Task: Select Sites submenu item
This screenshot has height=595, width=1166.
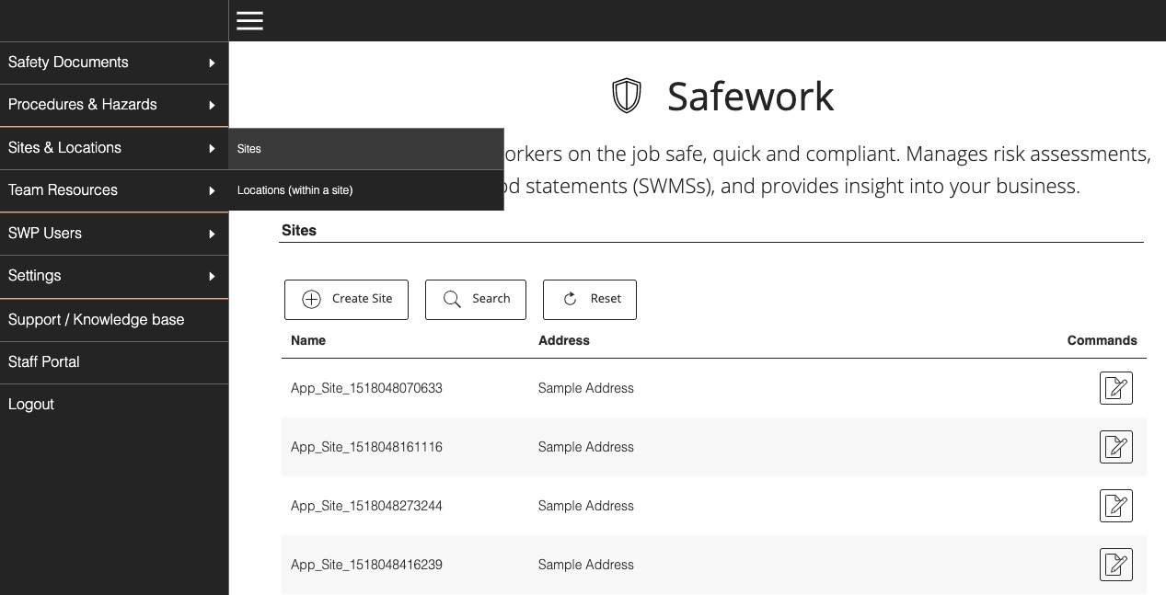Action: tap(366, 149)
